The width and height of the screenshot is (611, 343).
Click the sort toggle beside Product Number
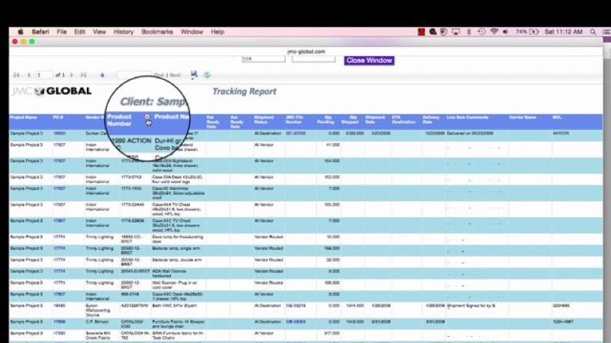point(148,118)
